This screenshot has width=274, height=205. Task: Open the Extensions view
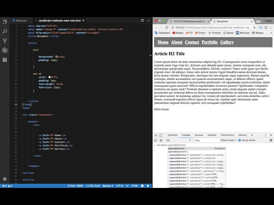point(5,60)
